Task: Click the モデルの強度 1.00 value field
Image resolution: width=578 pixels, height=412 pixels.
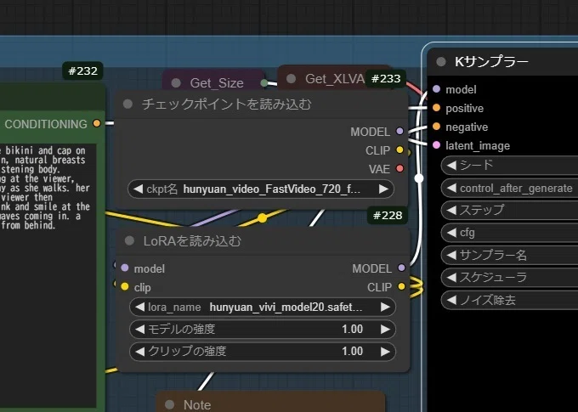Action: tap(263, 329)
